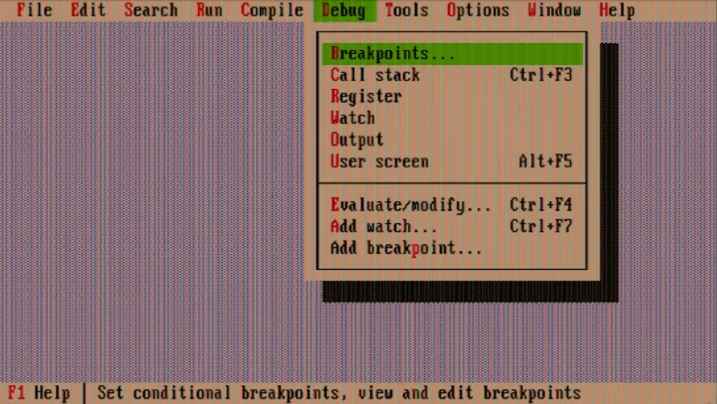717x404 pixels.
Task: Open the Options menu
Action: [478, 10]
